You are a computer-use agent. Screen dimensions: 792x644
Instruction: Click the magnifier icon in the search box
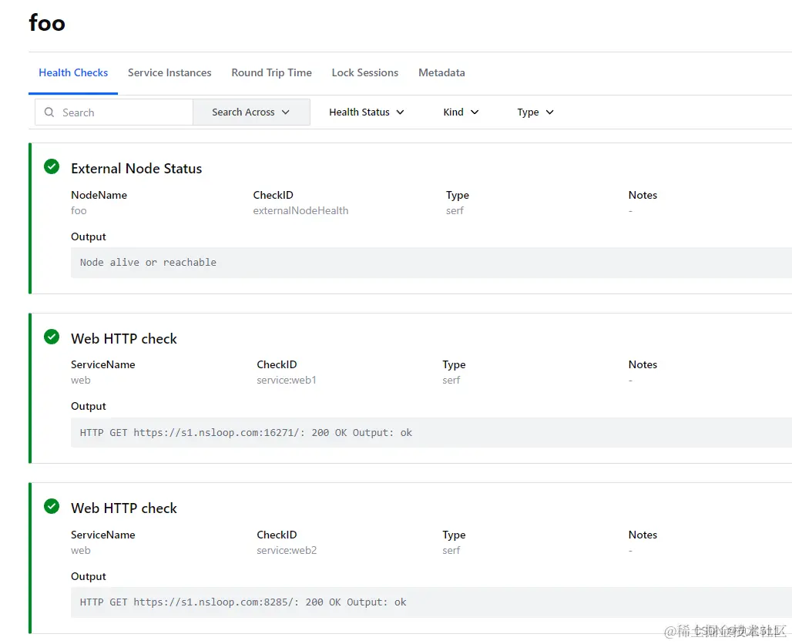pyautogui.click(x=49, y=112)
